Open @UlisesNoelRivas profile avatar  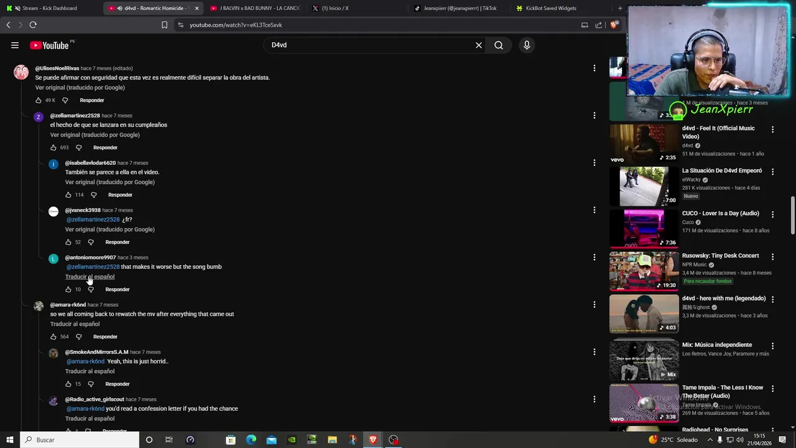point(21,72)
